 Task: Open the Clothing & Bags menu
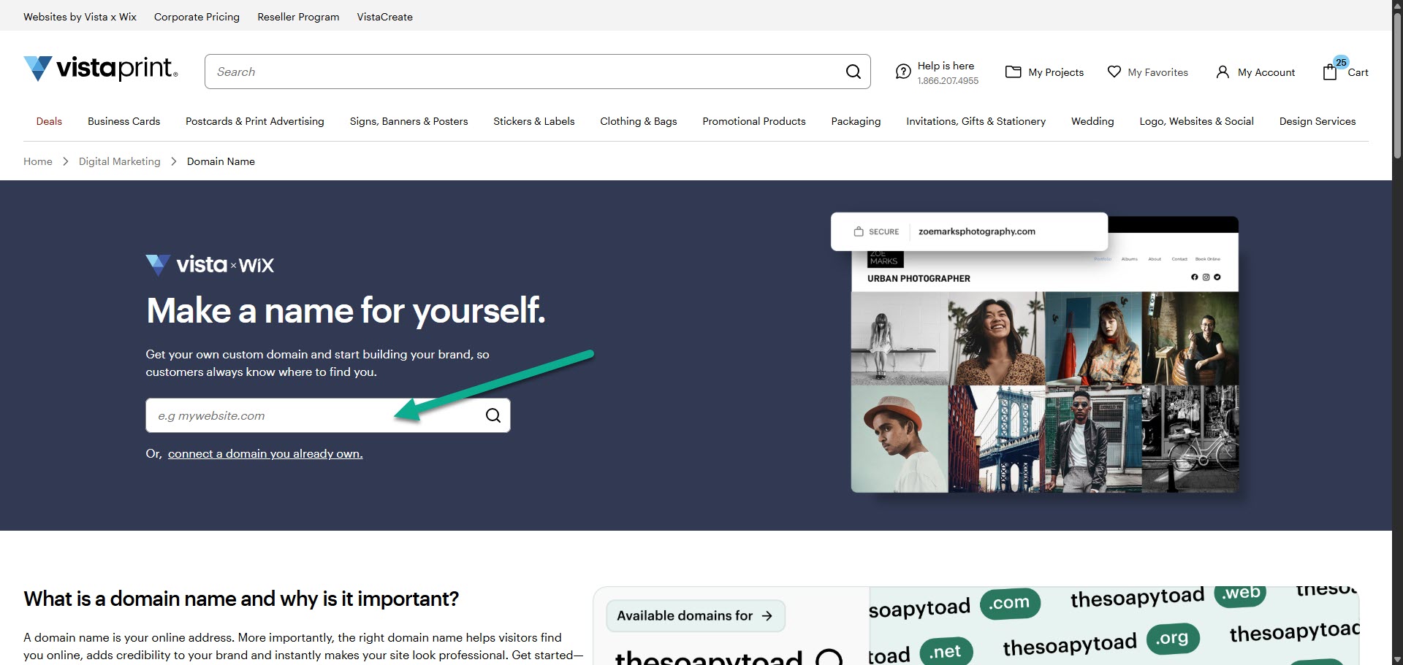(x=639, y=121)
